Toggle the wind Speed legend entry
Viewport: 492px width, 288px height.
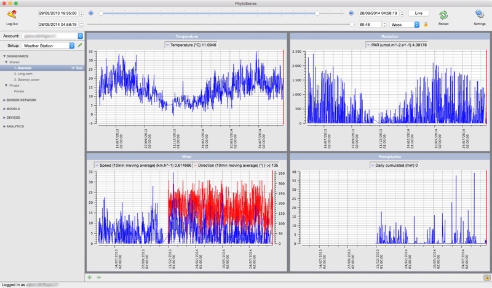click(x=143, y=165)
